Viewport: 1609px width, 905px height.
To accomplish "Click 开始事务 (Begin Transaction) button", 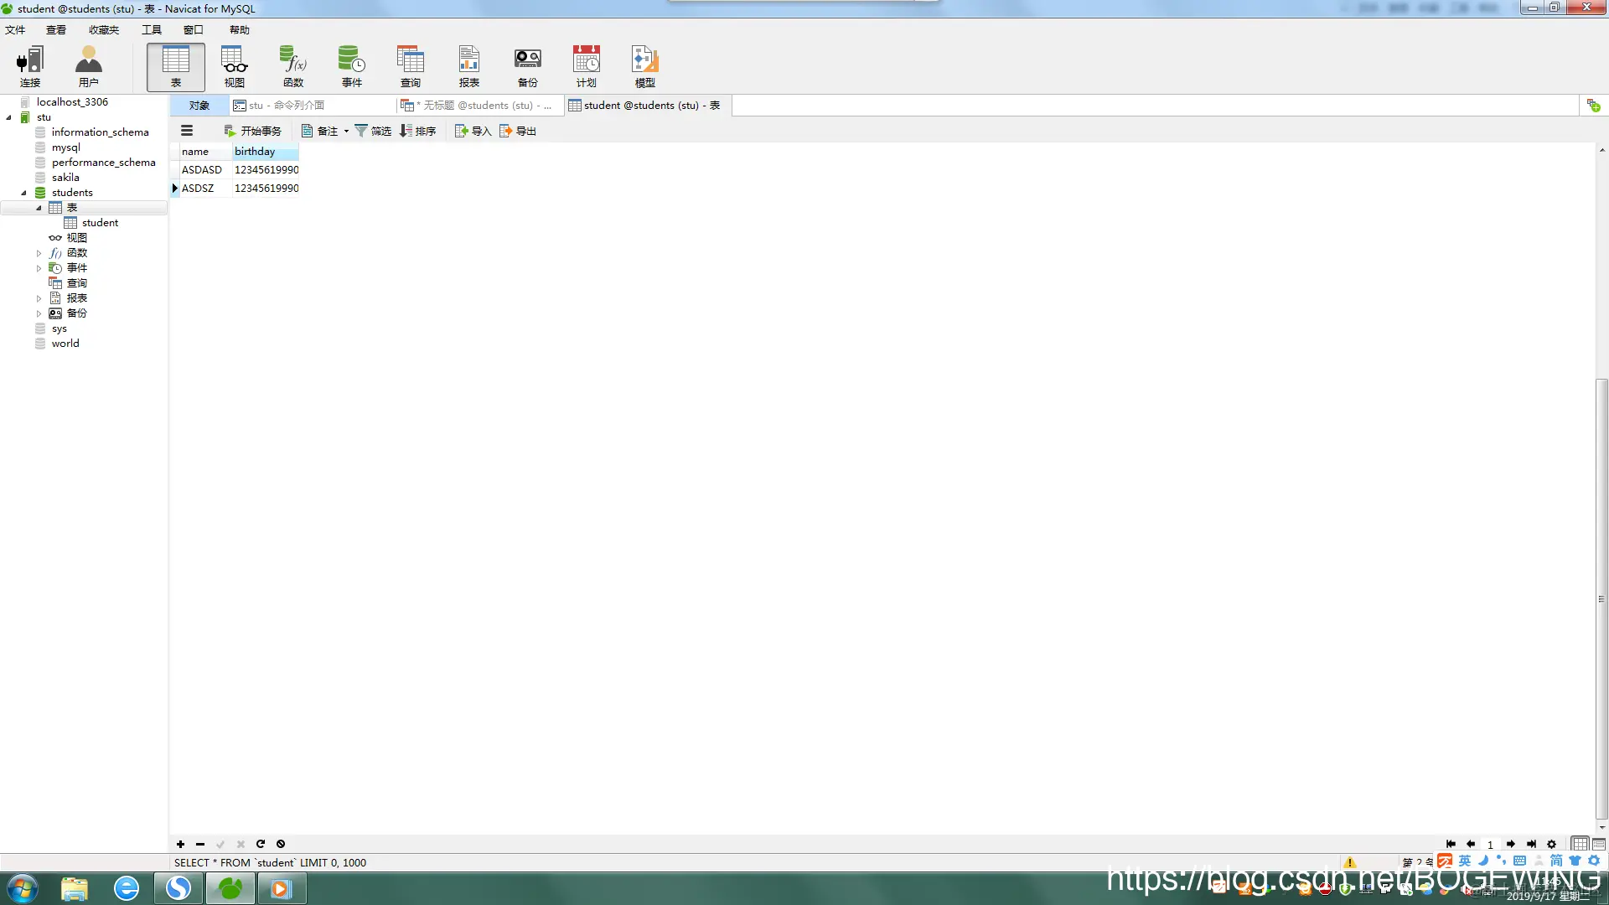I will (x=253, y=131).
